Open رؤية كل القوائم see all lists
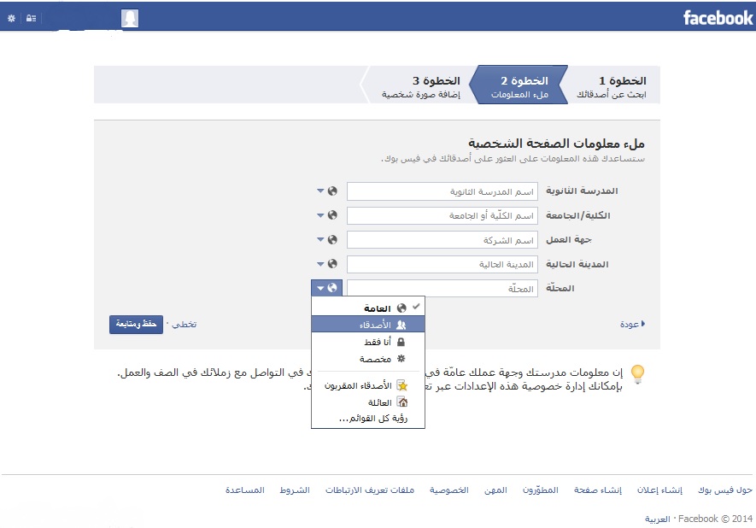 [x=372, y=418]
